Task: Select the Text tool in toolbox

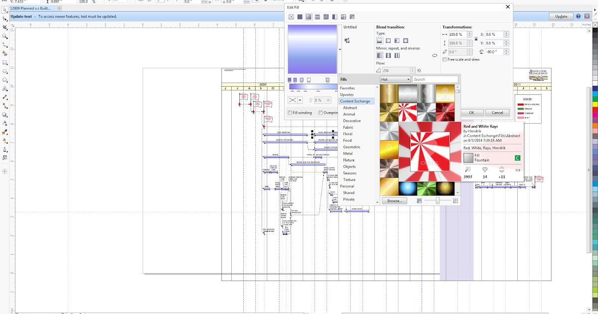Action: (x=4, y=89)
